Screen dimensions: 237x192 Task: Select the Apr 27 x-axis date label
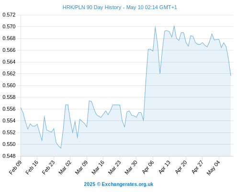tap(198, 167)
